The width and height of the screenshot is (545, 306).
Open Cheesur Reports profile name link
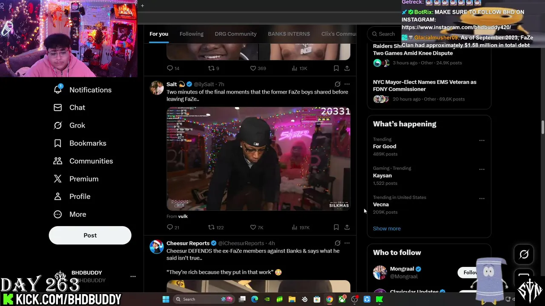pyautogui.click(x=188, y=243)
